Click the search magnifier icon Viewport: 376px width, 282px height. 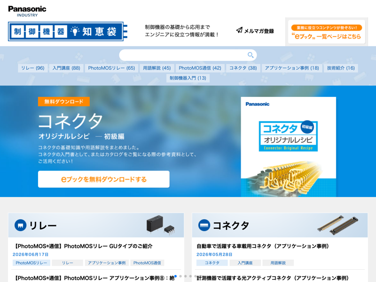click(251, 55)
